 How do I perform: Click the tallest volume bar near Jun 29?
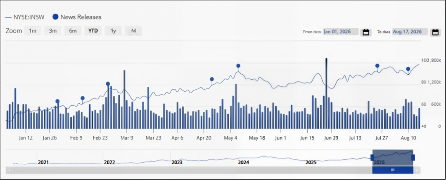pyautogui.click(x=326, y=93)
